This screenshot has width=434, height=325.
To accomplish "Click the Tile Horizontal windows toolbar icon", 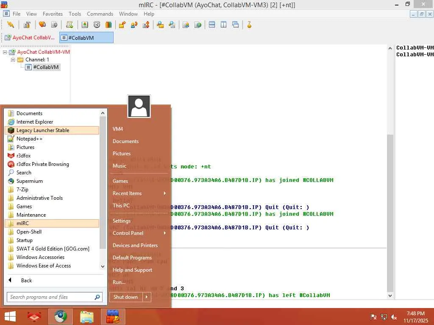I will [212, 25].
